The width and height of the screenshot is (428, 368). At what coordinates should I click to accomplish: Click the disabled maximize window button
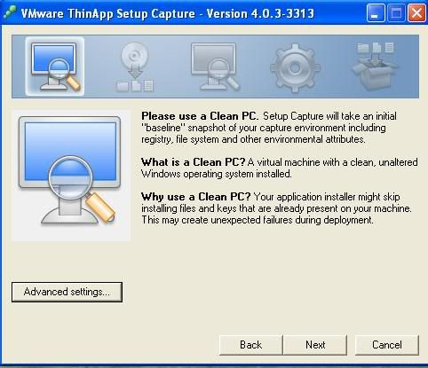pyautogui.click(x=396, y=13)
